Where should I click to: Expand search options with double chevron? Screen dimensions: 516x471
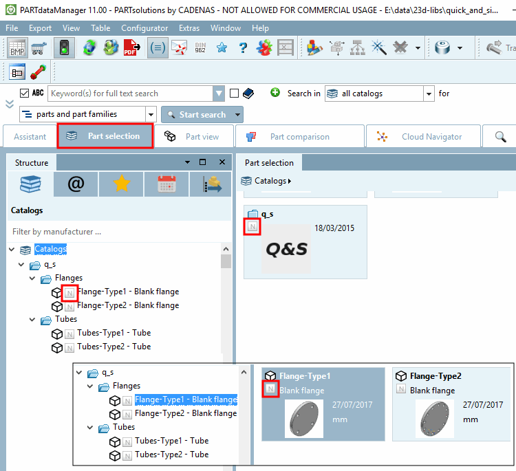(x=10, y=105)
